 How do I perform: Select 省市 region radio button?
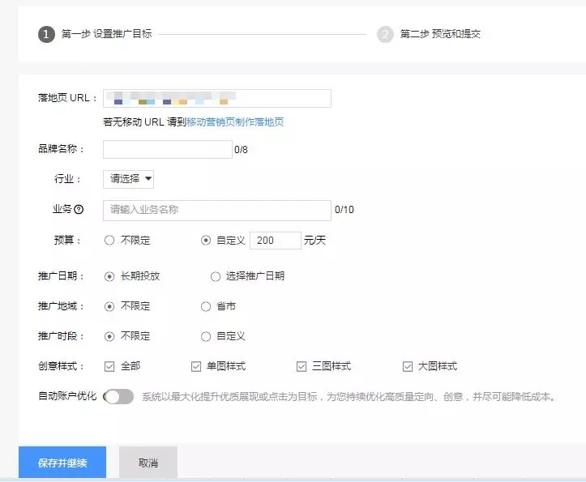tap(206, 306)
